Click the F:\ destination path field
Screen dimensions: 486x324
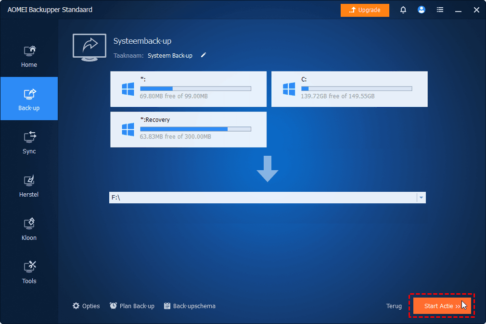coord(263,198)
